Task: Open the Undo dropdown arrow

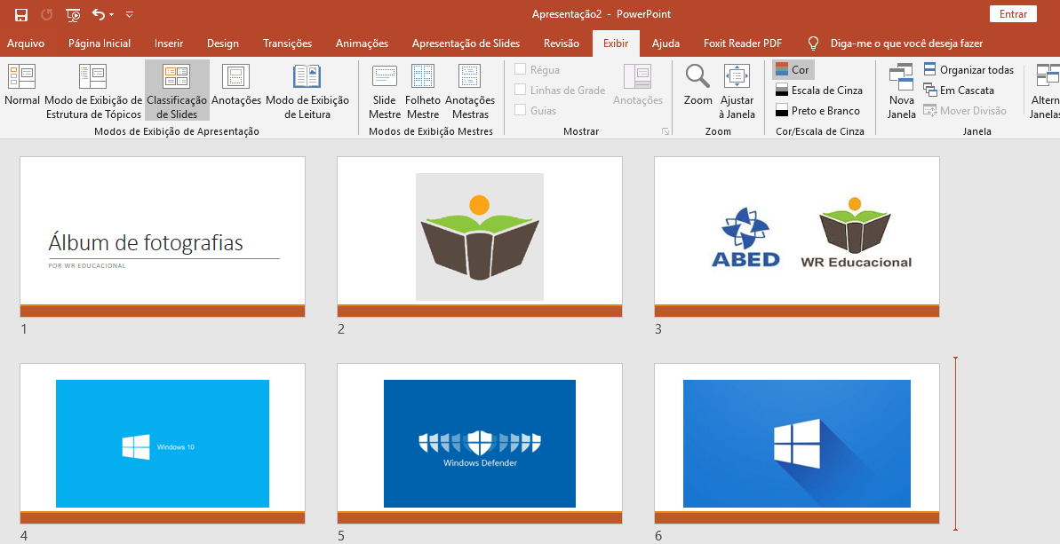Action: coord(113,15)
